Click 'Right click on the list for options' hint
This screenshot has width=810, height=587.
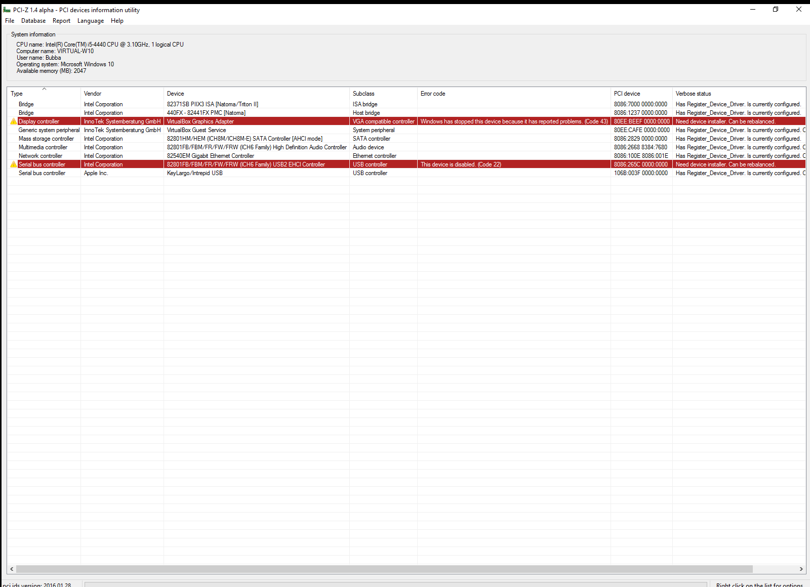pos(759,584)
